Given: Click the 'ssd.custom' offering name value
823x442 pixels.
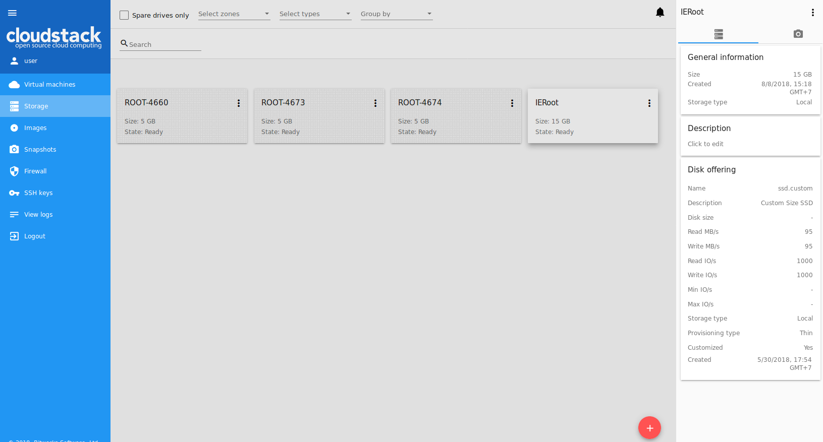Looking at the screenshot, I should pyautogui.click(x=795, y=188).
